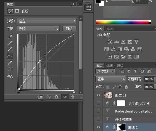
Task: Filter layers by type layers
Action: 136,71
